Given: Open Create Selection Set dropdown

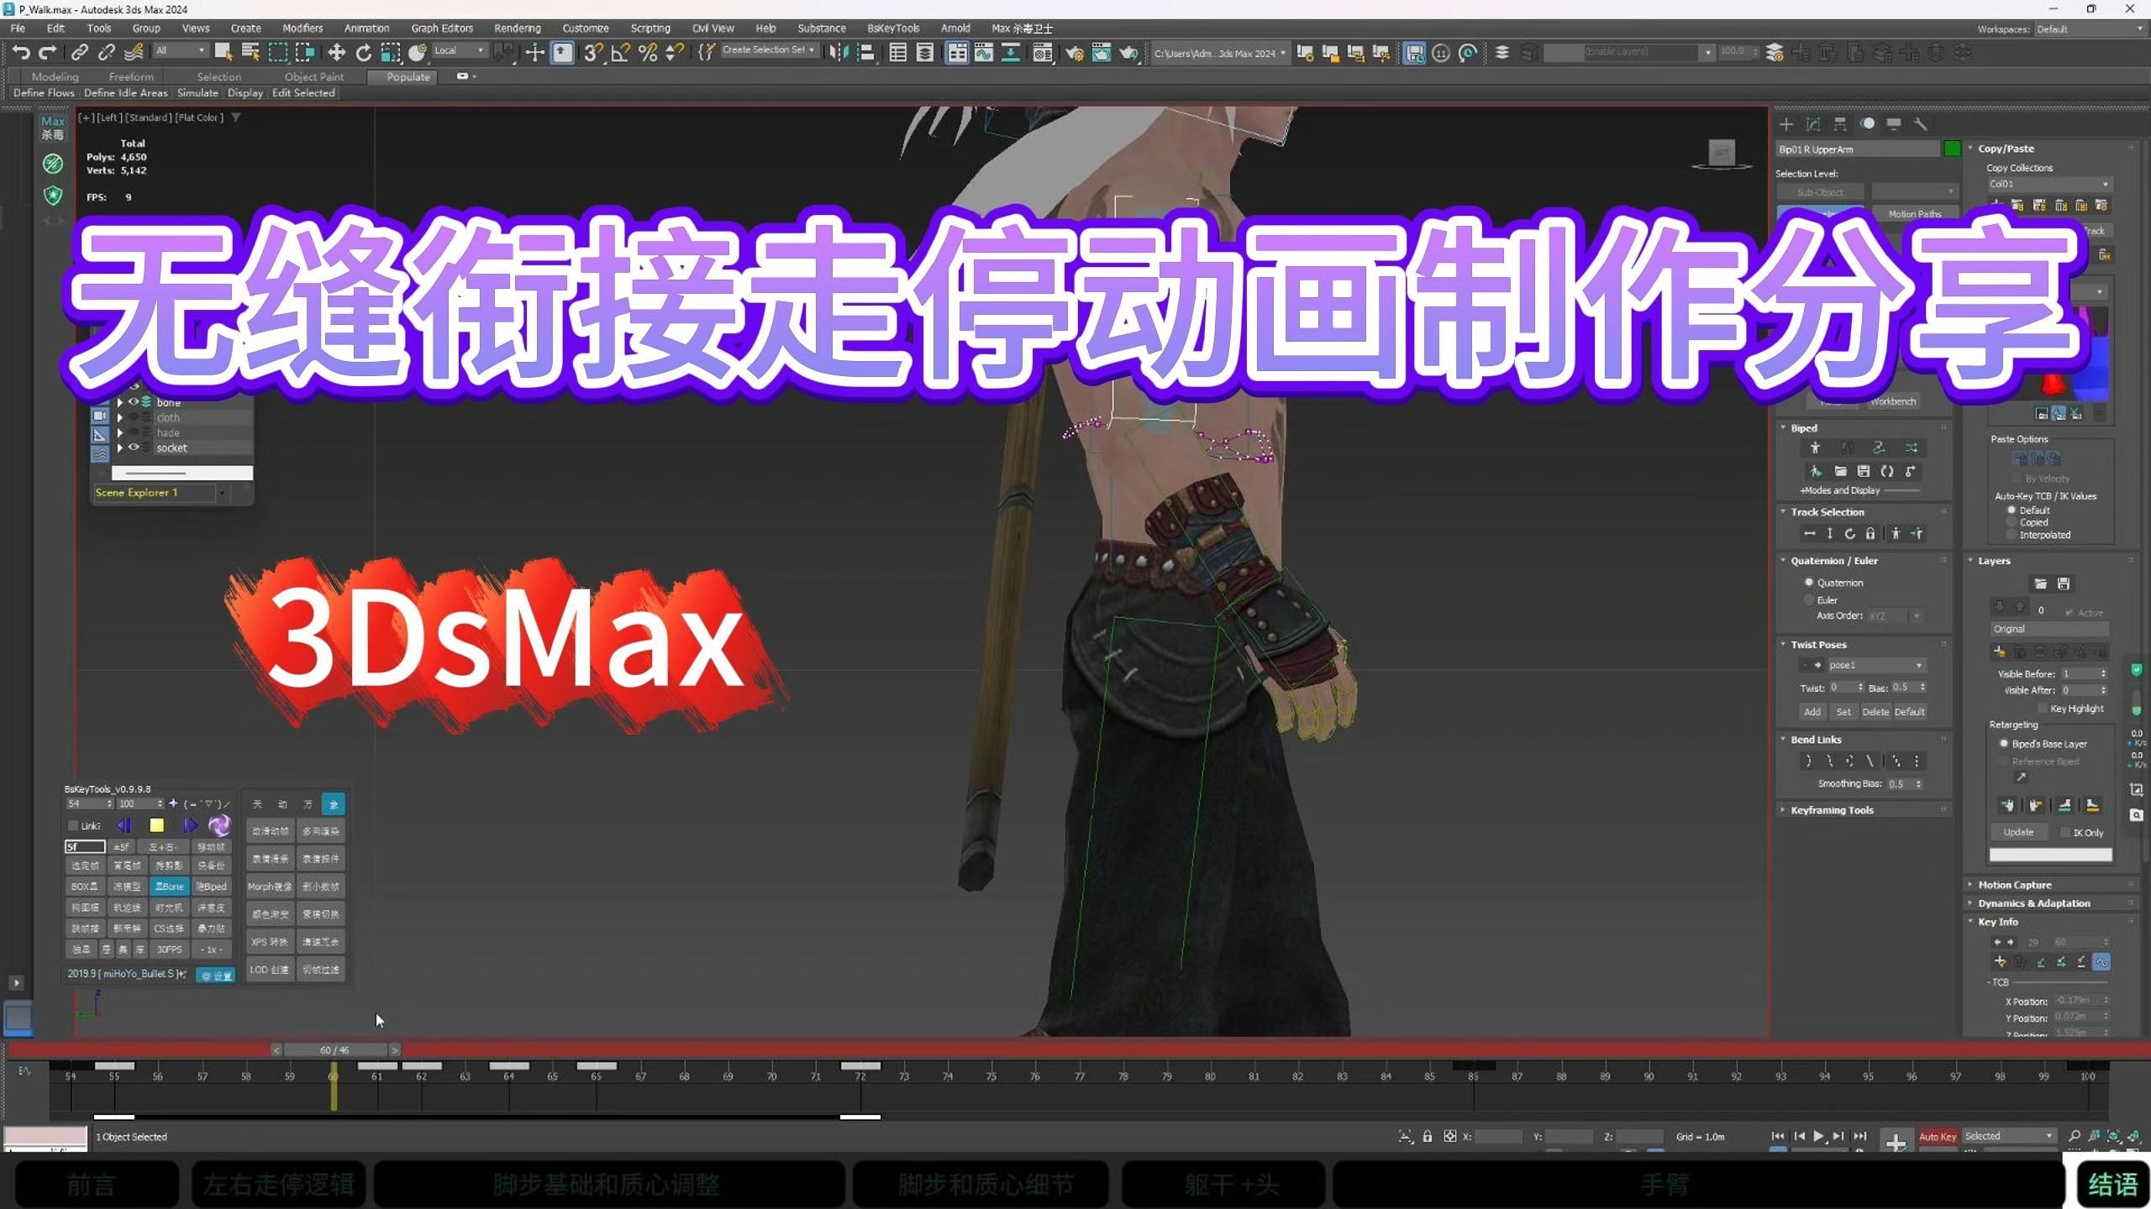Looking at the screenshot, I should coord(768,50).
